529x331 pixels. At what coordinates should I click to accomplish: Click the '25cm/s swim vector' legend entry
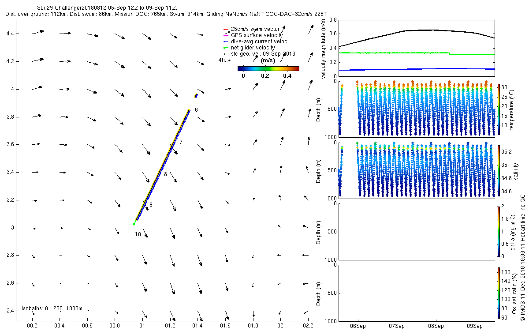(255, 29)
